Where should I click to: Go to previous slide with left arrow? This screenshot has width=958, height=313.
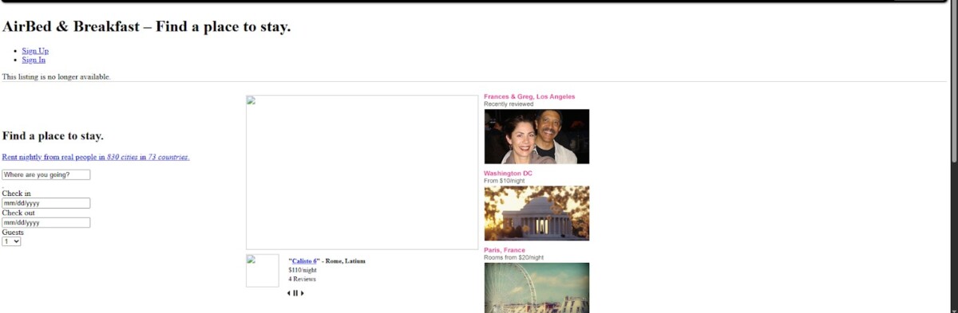tap(289, 293)
